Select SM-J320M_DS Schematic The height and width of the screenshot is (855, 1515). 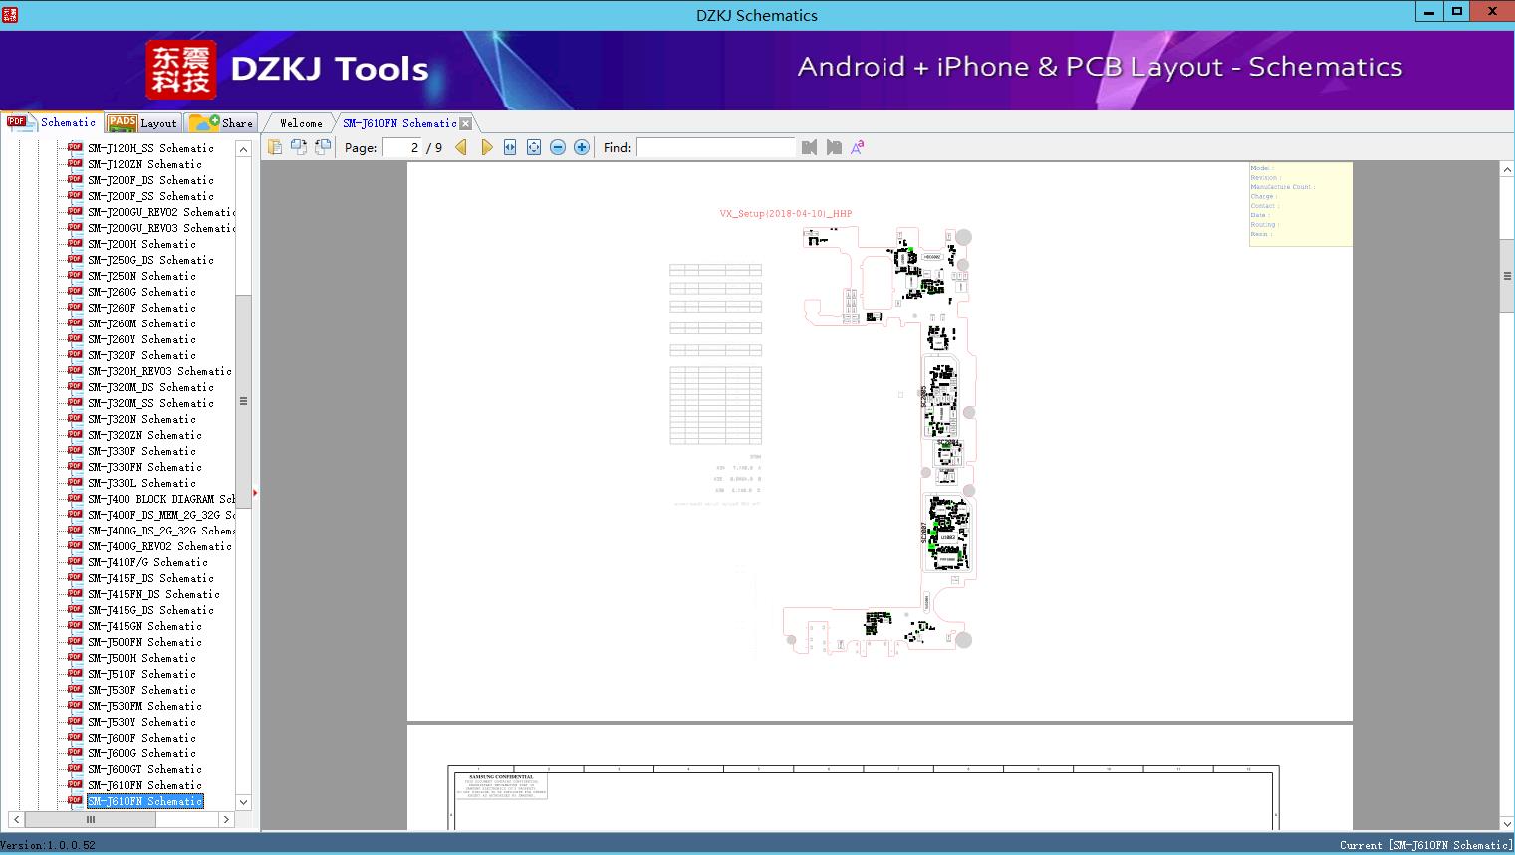(150, 387)
